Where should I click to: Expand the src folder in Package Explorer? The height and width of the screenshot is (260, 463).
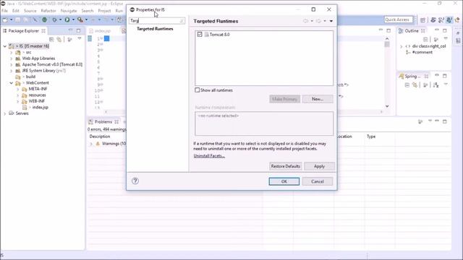pos(12,53)
